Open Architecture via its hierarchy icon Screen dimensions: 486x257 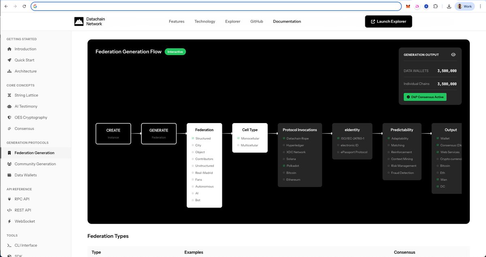pos(10,71)
